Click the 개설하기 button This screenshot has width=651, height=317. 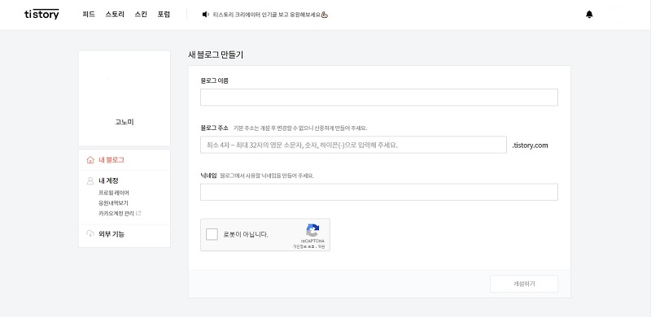coord(524,284)
